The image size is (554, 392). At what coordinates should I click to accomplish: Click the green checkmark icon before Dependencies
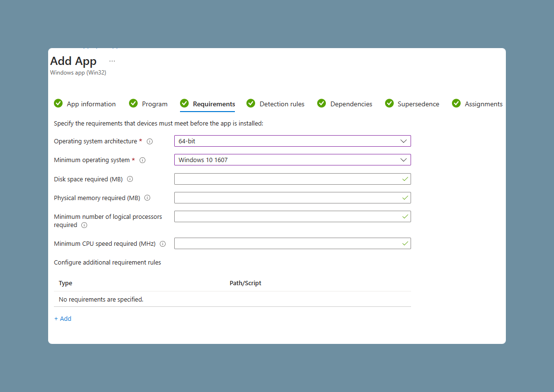click(x=322, y=103)
